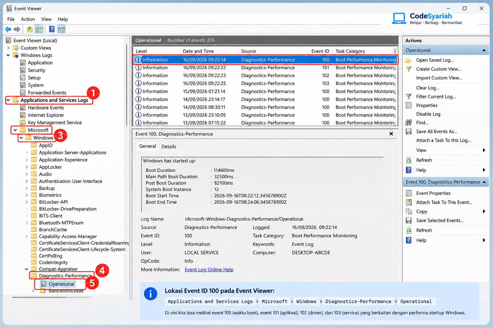Viewport: 493px width, 328px height.
Task: Click Attach a Task To this Log...
Action: tap(444, 140)
